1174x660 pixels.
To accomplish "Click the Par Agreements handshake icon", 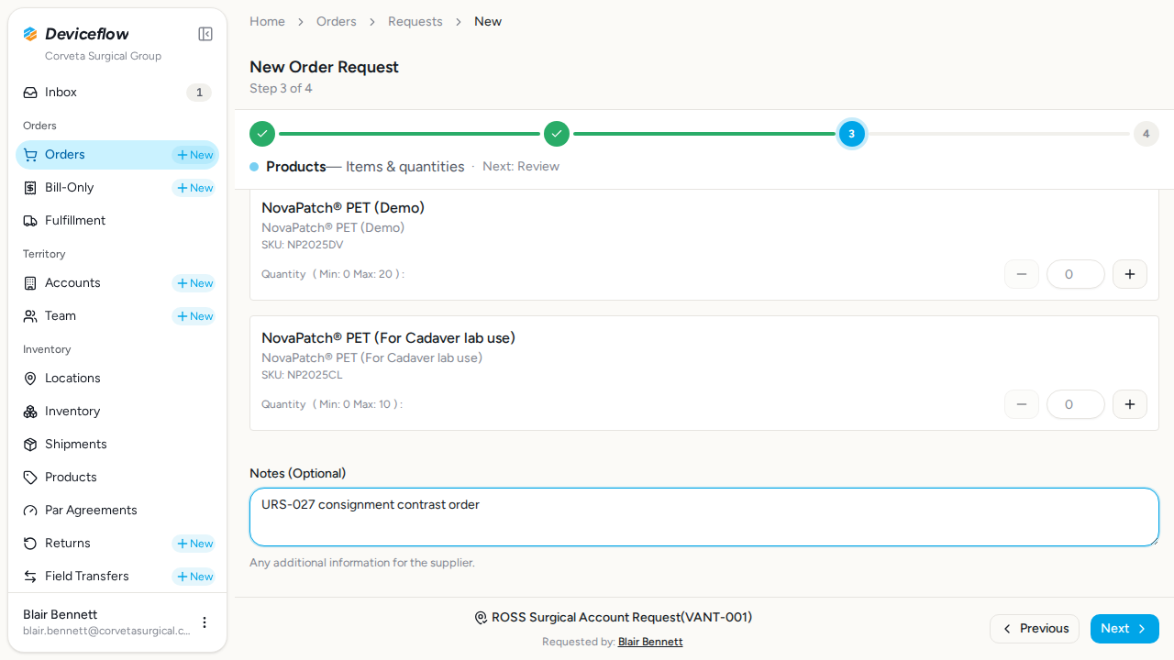I will (30, 511).
